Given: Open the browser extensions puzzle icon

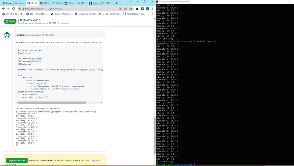Looking at the screenshot, I should point(137,9).
